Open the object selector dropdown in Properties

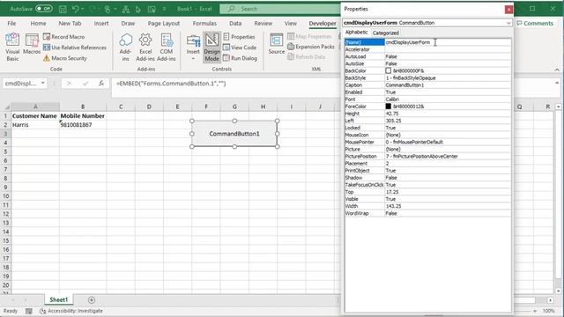pos(508,23)
